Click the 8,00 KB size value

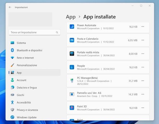point(133,54)
